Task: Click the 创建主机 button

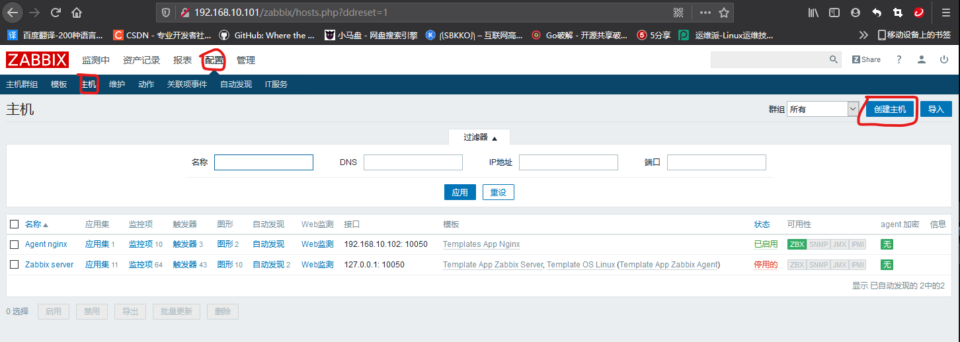Action: pyautogui.click(x=890, y=110)
